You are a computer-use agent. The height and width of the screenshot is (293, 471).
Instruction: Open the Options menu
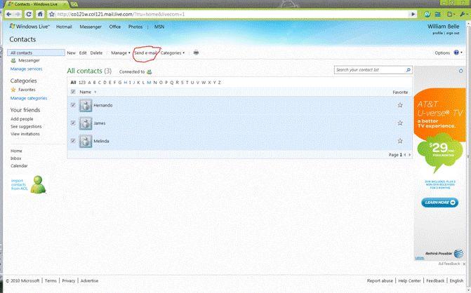[442, 53]
